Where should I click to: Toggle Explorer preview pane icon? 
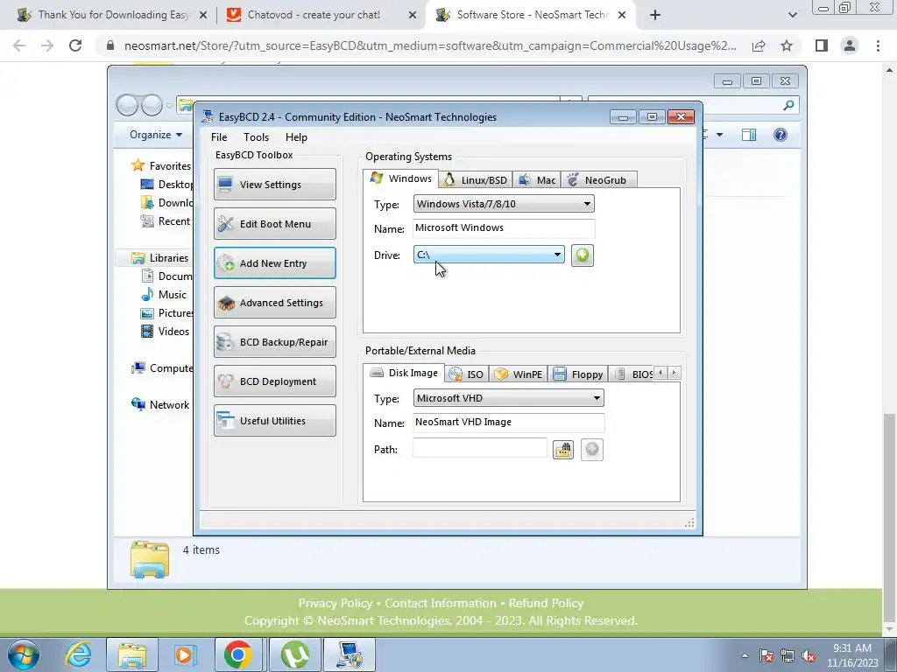748,135
